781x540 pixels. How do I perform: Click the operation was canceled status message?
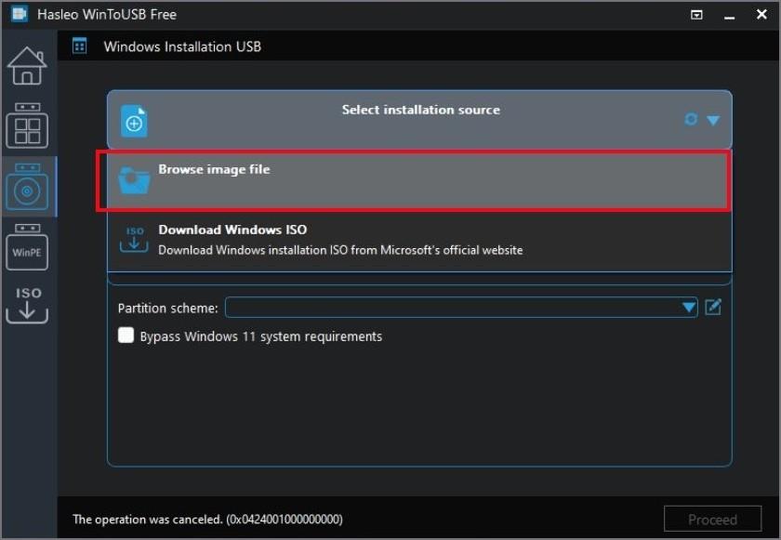(207, 520)
